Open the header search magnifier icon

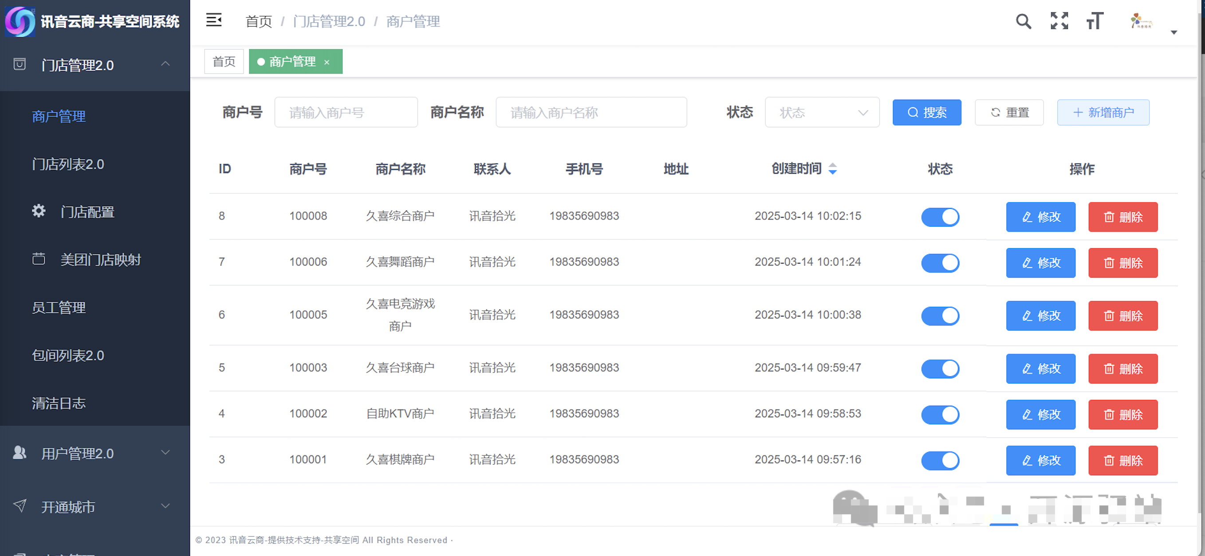(x=1023, y=21)
